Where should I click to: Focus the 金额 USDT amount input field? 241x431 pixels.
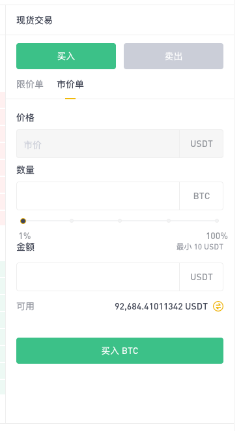pyautogui.click(x=98, y=277)
